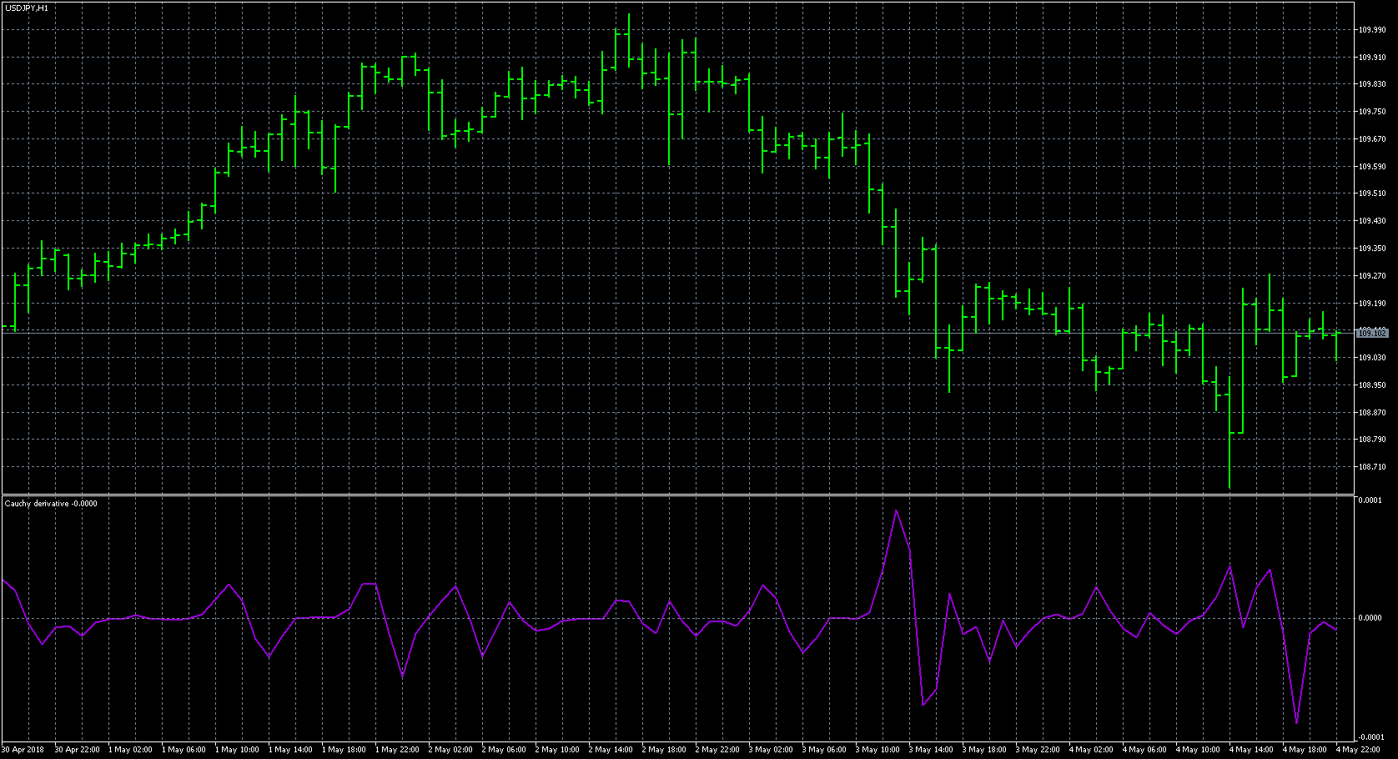Click the 1 May 02:00 time label
Screen dimensions: 1398x759
130,750
